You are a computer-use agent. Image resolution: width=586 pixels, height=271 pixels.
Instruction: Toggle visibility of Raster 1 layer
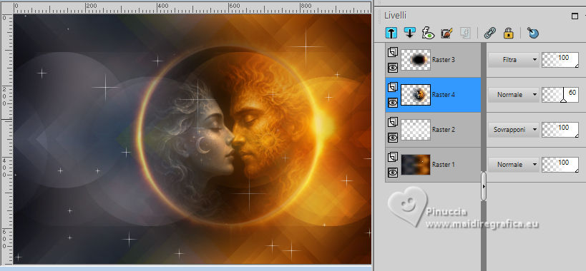pyautogui.click(x=392, y=173)
